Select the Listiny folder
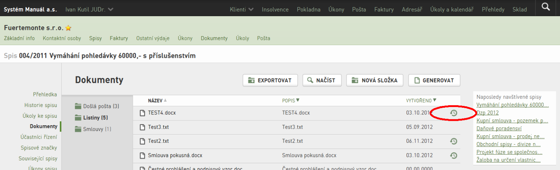The width and height of the screenshot is (560, 170). click(x=91, y=118)
